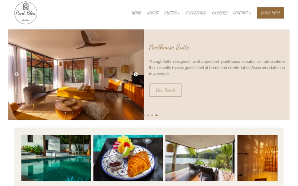
Task: Open the croissant breakfast photo
Action: point(128,158)
